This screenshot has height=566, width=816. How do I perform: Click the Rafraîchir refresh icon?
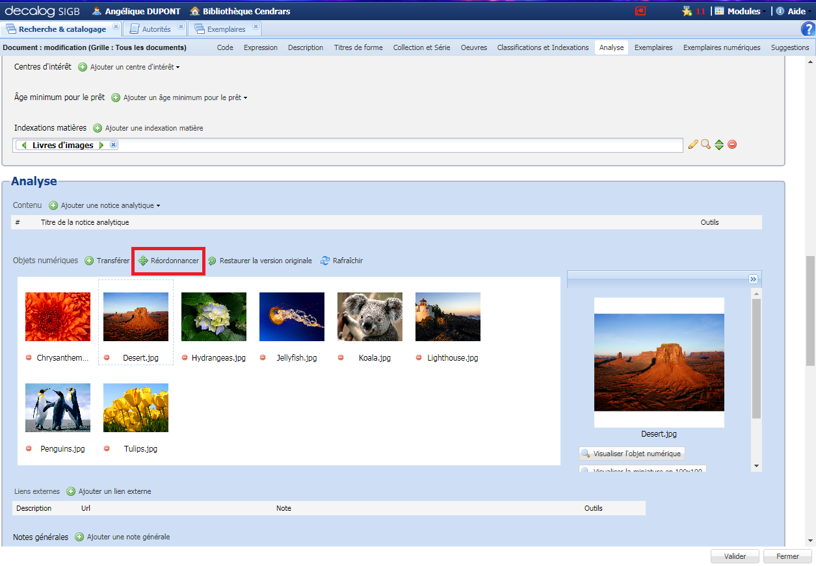(x=325, y=261)
